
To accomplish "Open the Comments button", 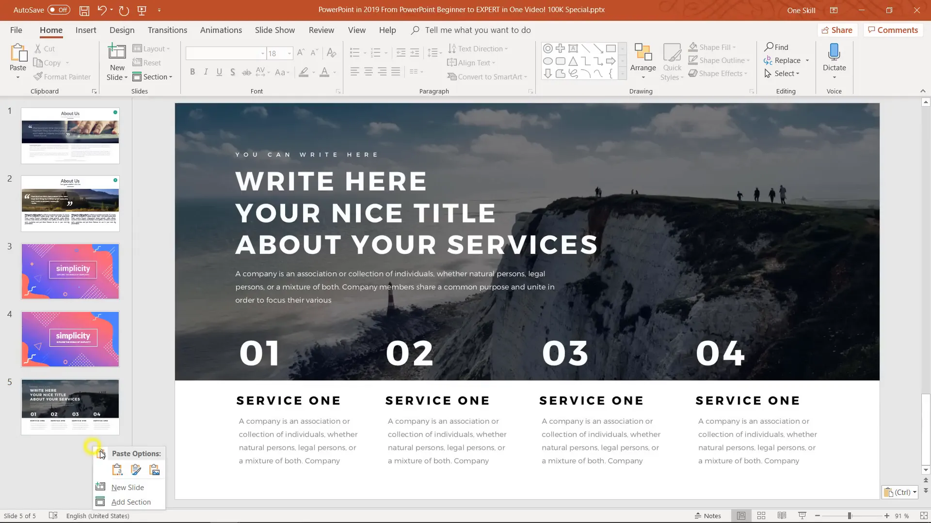I will click(x=893, y=30).
